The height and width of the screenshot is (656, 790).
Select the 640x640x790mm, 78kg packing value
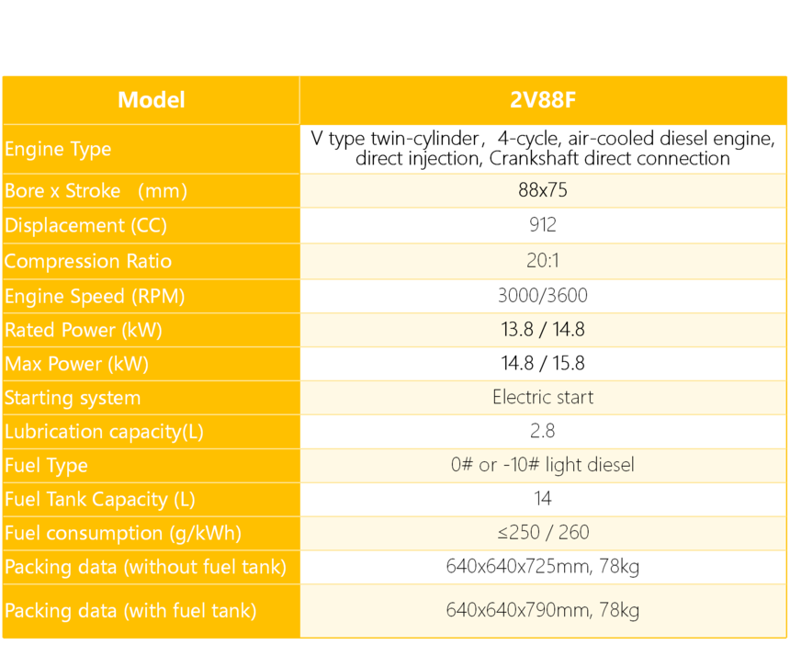tap(542, 610)
